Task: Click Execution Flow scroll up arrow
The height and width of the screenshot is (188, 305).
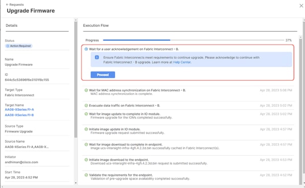Action: click(x=301, y=37)
